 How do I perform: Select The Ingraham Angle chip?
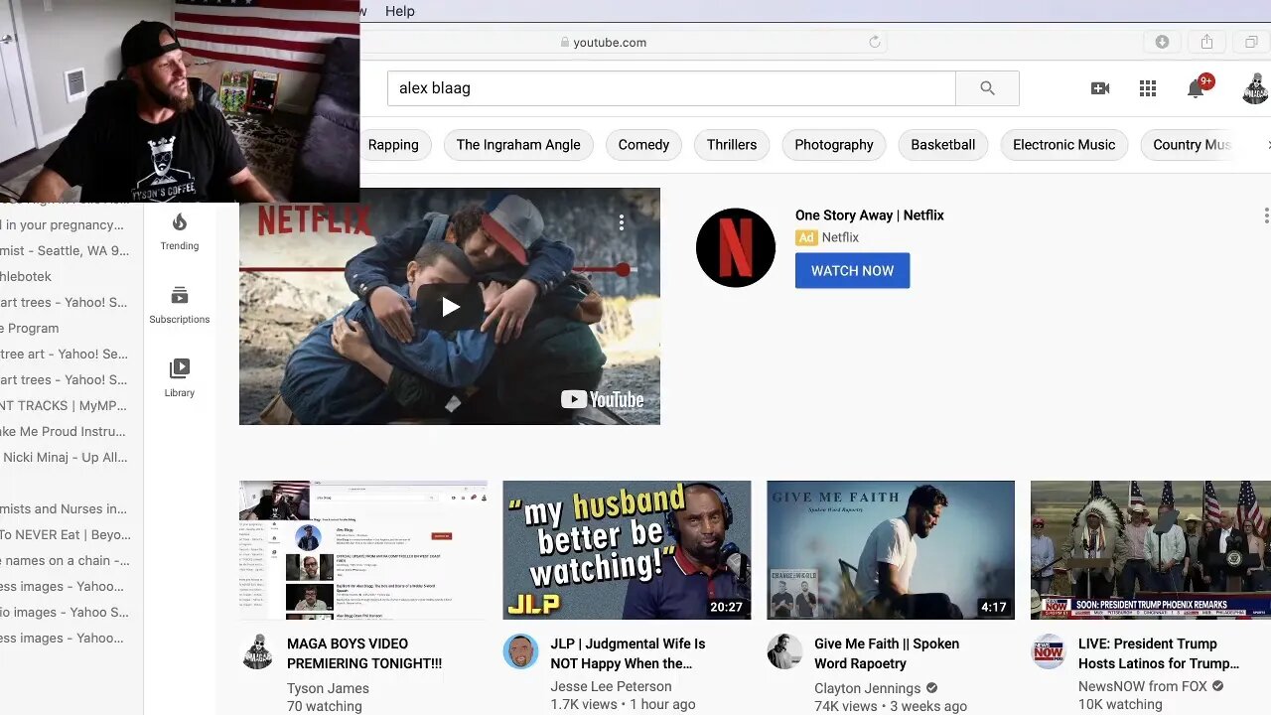[518, 145]
